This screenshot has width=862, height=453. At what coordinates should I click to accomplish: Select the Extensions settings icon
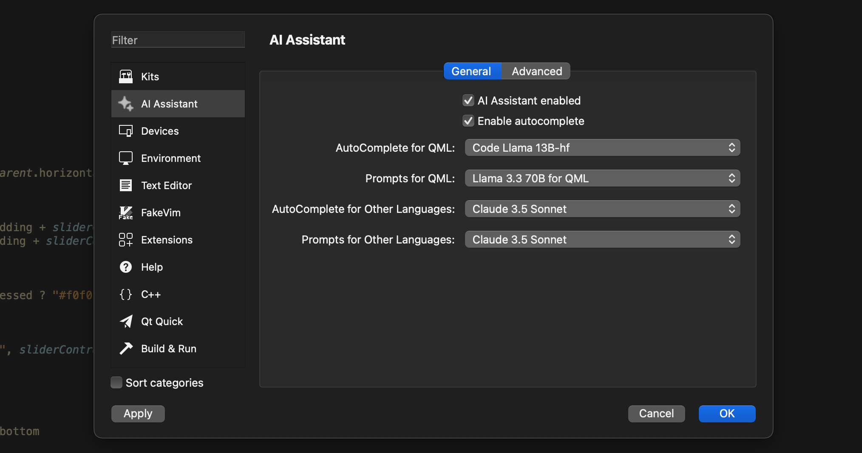126,240
